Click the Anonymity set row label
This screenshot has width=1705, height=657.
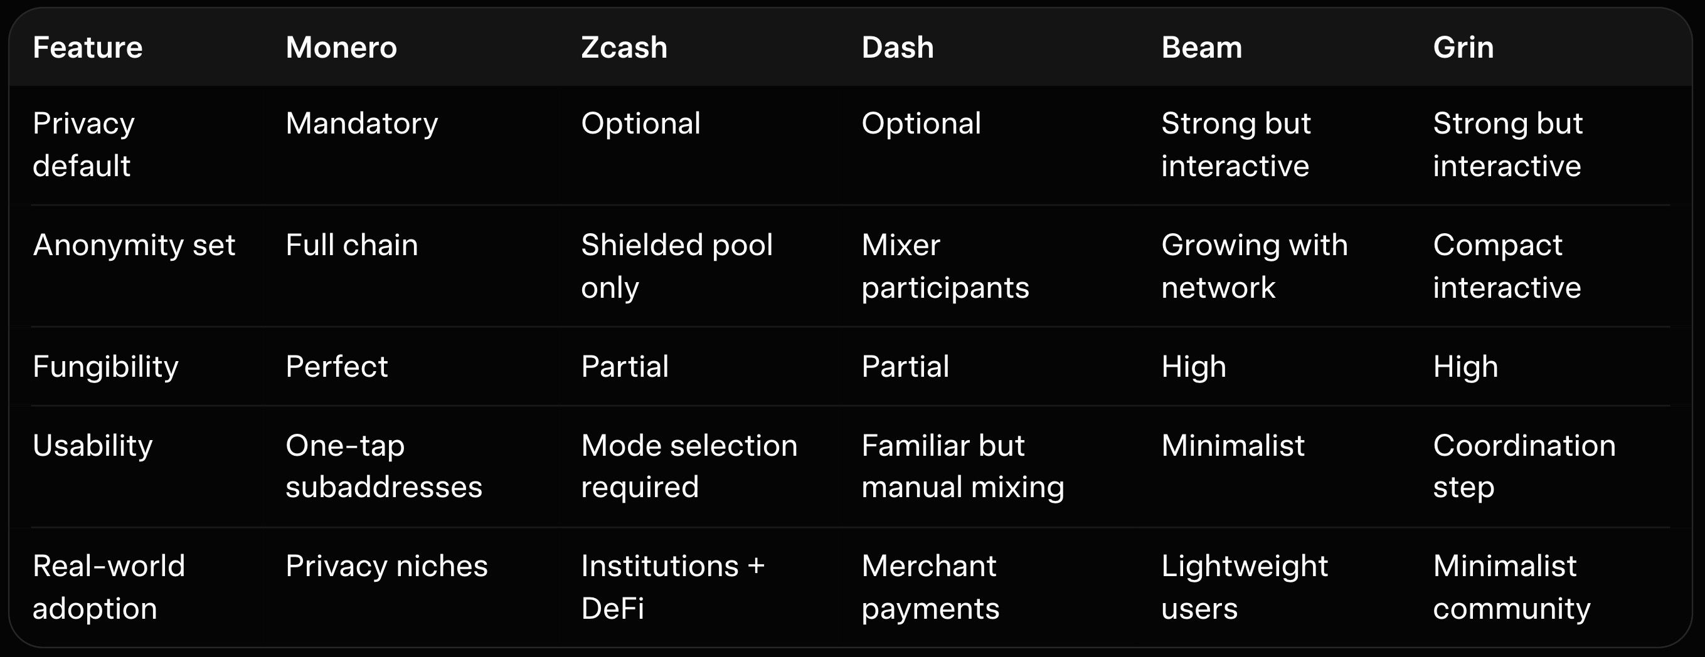click(134, 246)
